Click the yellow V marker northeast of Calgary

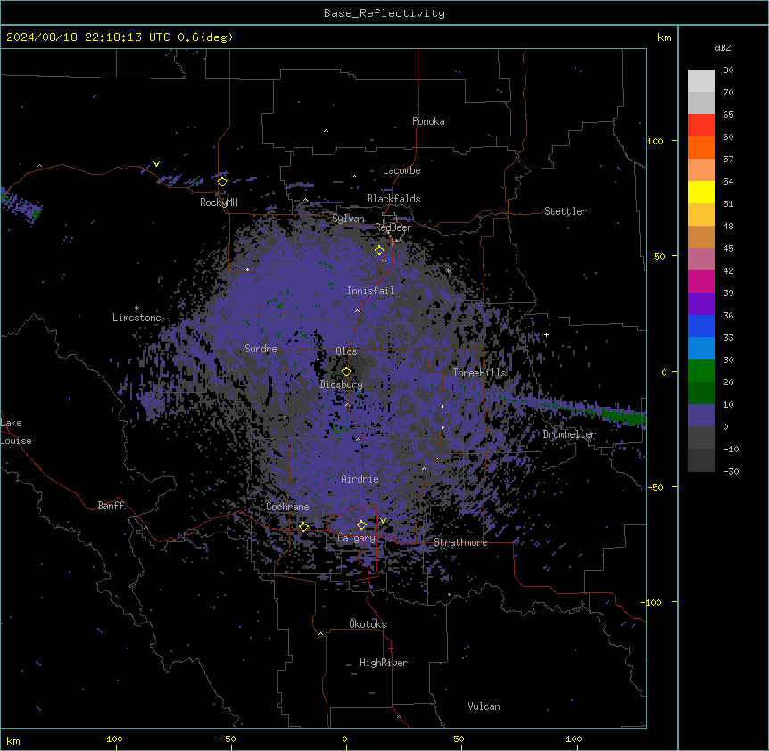[383, 521]
